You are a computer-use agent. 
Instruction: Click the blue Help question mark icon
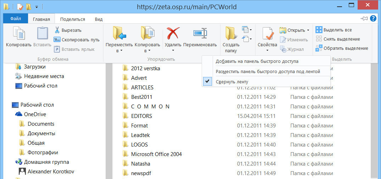tap(373, 19)
